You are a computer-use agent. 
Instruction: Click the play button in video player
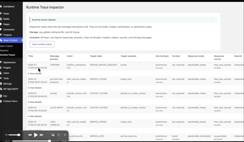click(x=36, y=135)
